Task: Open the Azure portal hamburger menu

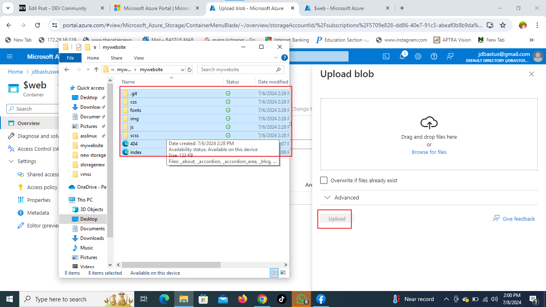Action: pos(10,56)
